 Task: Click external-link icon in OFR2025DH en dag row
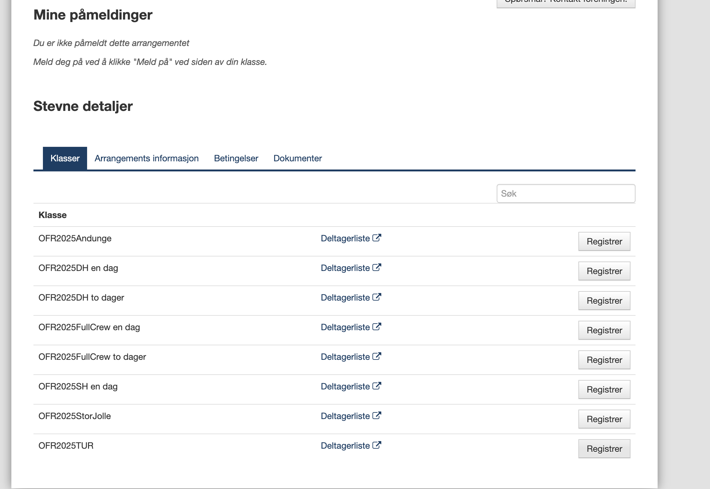point(377,268)
